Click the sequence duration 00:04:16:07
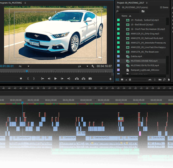 (104, 66)
